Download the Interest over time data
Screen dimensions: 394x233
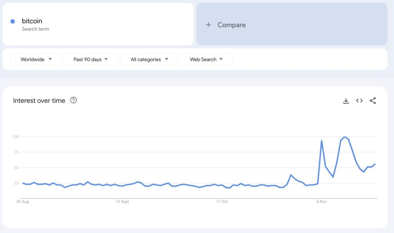coord(346,101)
